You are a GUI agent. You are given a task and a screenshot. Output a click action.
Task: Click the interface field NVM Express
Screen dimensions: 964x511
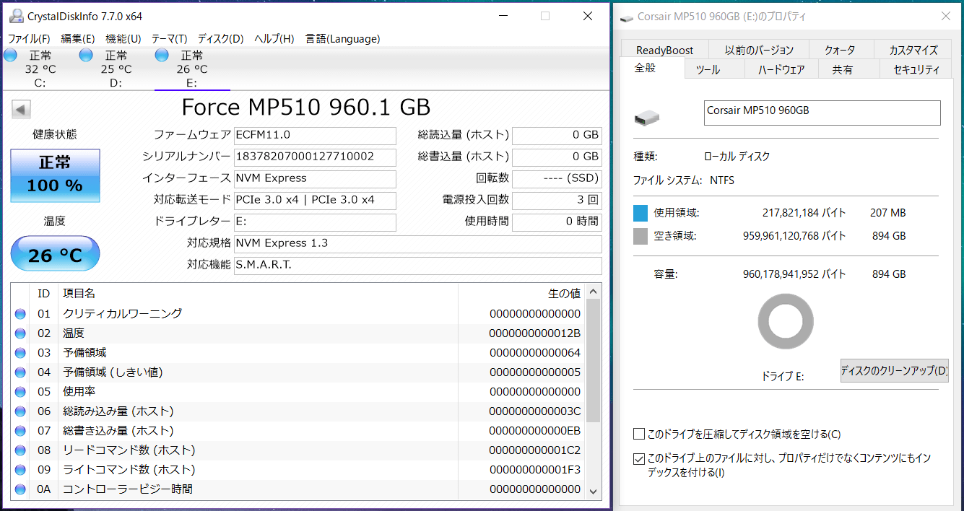pyautogui.click(x=315, y=178)
